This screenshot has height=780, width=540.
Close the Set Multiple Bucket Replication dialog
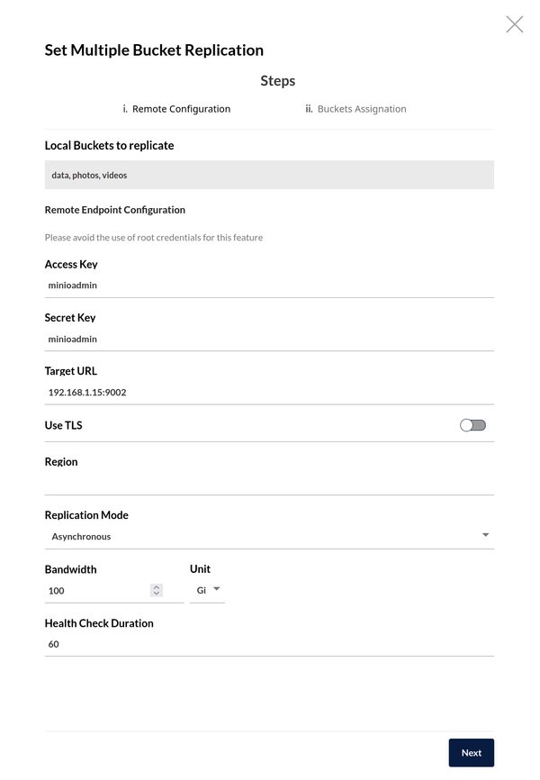coord(514,24)
